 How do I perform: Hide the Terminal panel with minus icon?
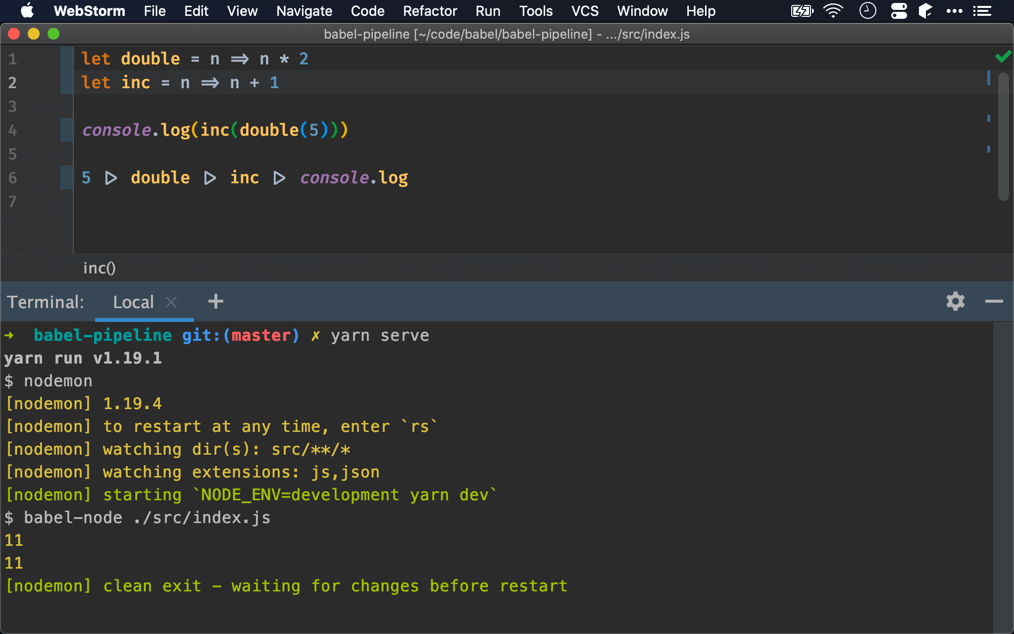[994, 301]
